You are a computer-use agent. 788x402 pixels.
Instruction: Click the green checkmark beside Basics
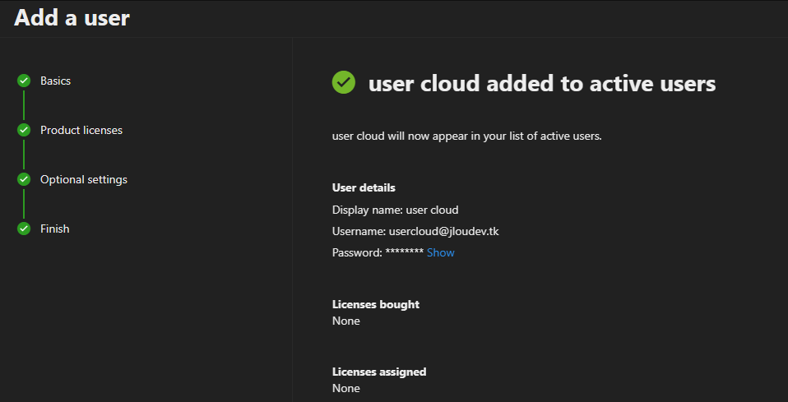click(x=24, y=81)
